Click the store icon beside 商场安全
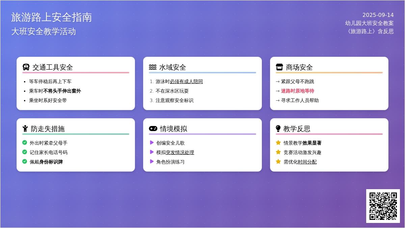 (279, 67)
